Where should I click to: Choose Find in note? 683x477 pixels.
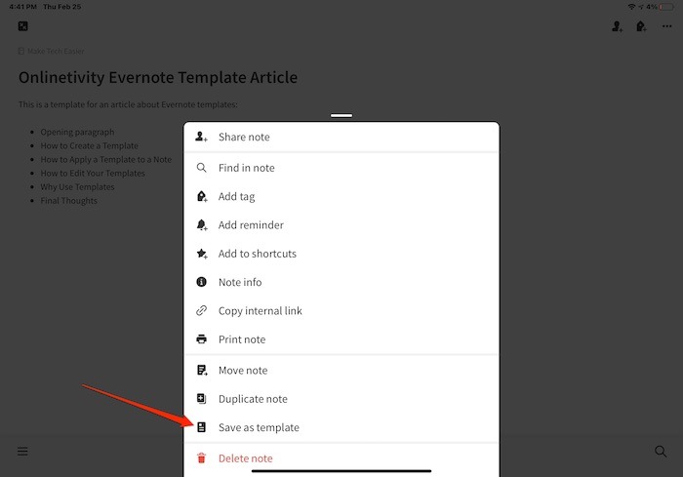(341, 168)
